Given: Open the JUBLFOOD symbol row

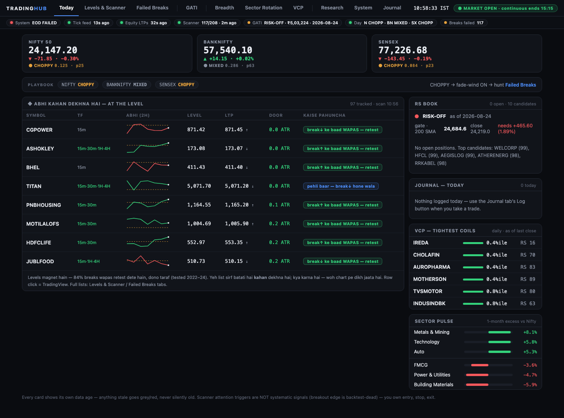Looking at the screenshot, I should pos(213,261).
